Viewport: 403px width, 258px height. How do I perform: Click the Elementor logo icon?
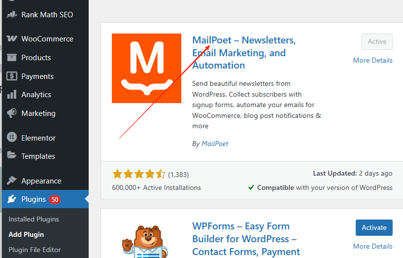click(12, 138)
